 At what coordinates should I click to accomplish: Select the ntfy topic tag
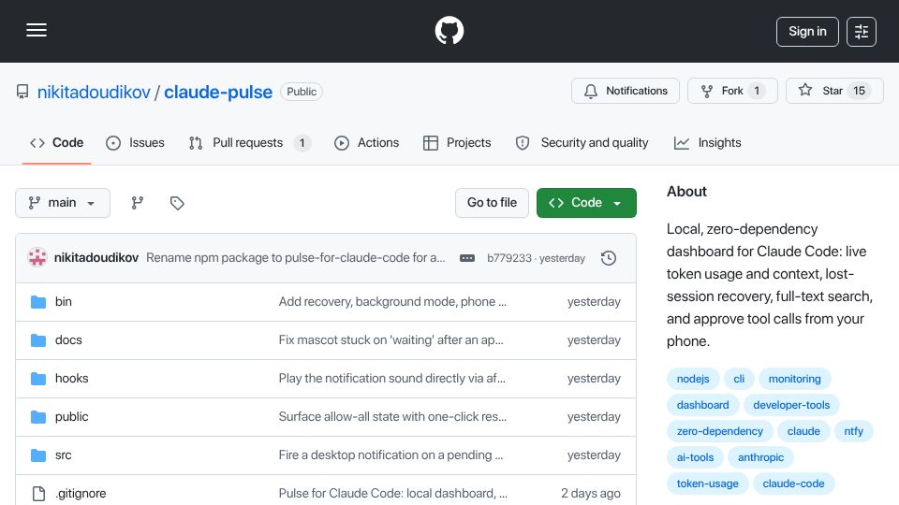(854, 432)
